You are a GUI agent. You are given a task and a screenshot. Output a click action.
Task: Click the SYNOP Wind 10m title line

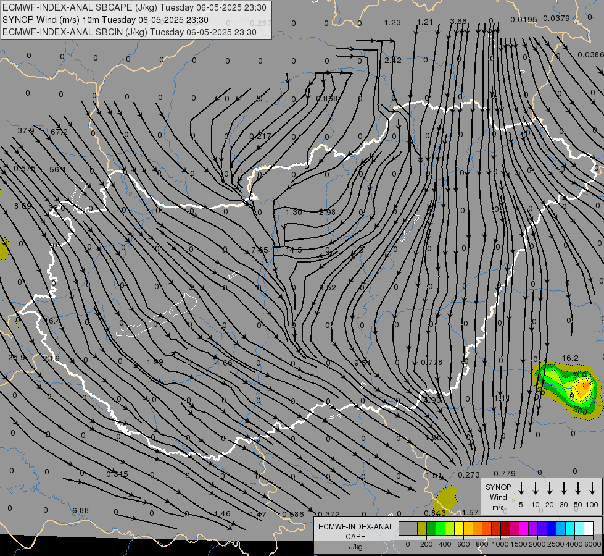coord(105,20)
